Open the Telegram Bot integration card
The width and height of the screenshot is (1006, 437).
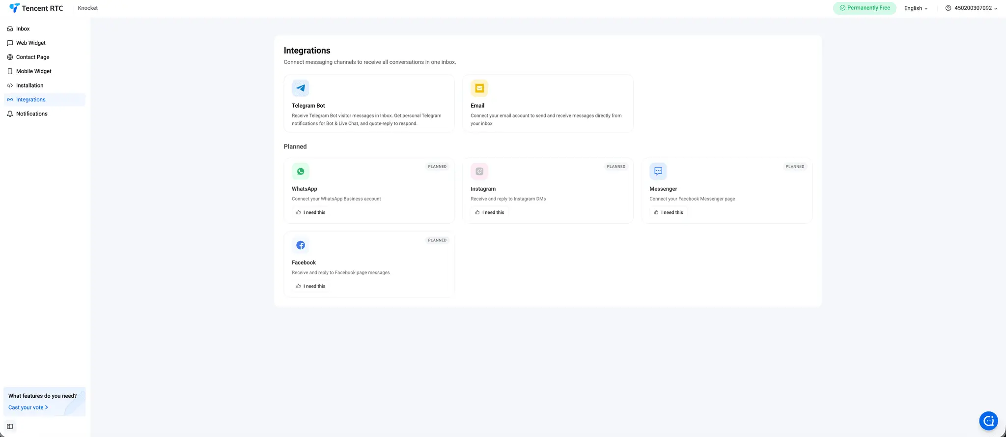pyautogui.click(x=369, y=103)
